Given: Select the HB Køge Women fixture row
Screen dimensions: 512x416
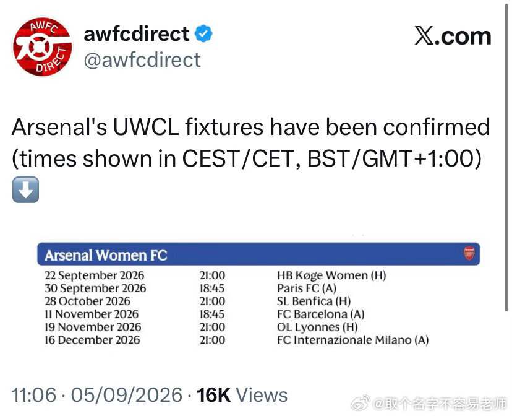Looking at the screenshot, I should coord(216,275).
